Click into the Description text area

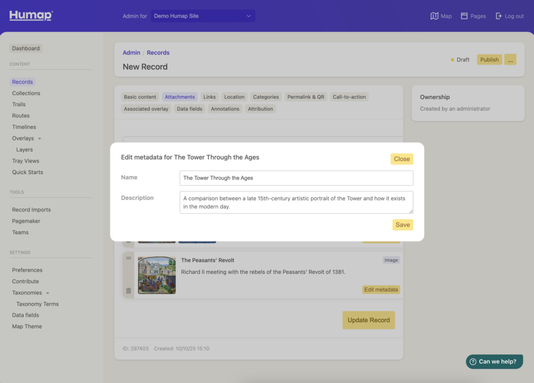296,202
